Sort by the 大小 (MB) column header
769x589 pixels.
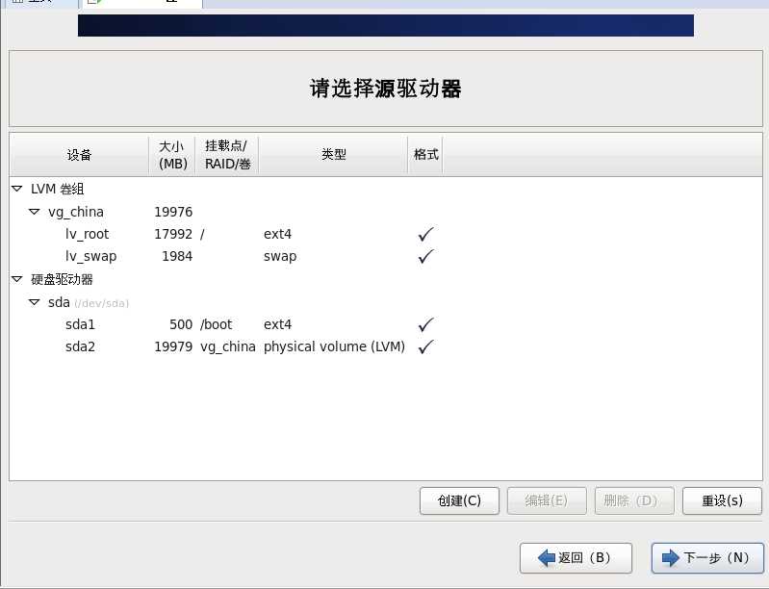click(172, 155)
